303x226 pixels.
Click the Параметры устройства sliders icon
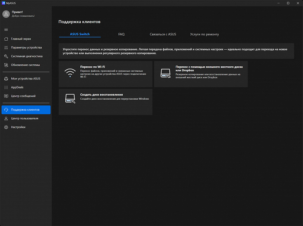[6, 48]
